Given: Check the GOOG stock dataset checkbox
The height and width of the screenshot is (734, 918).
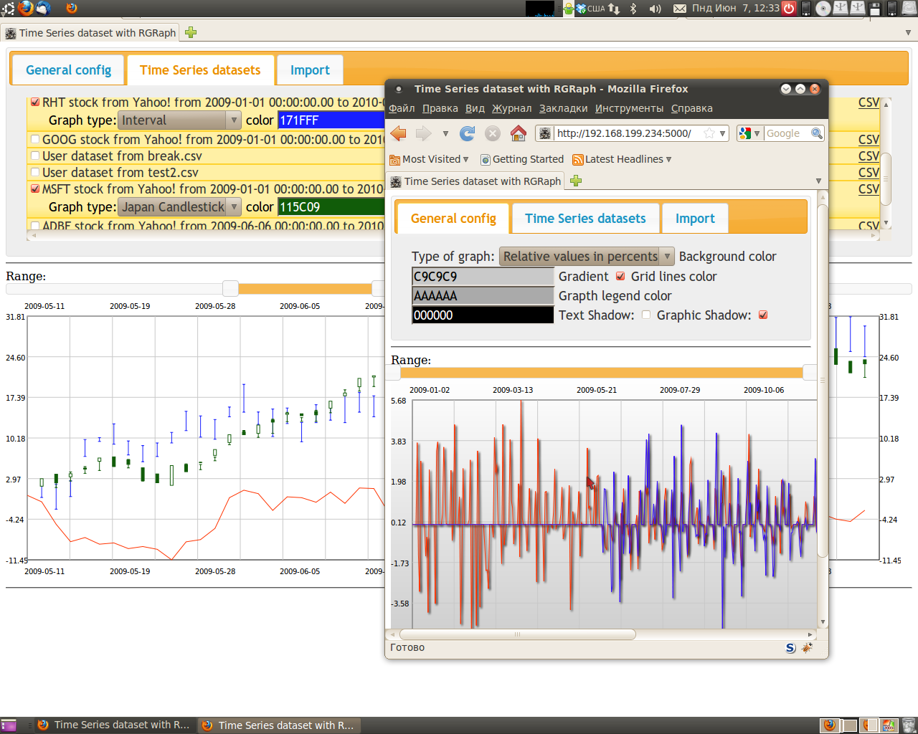Looking at the screenshot, I should coord(34,140).
